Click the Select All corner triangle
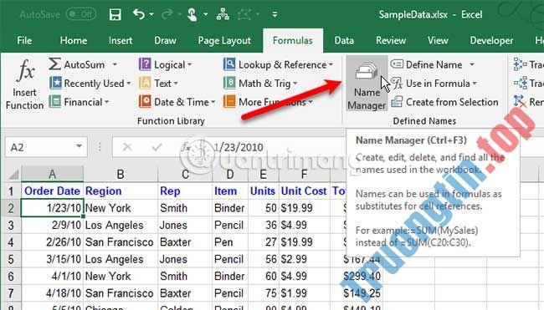 click(x=13, y=175)
